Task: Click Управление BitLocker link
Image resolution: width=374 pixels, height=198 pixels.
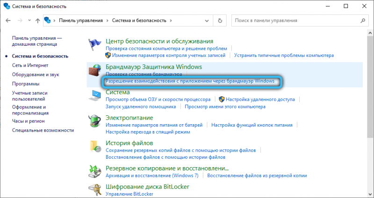Action: click(129, 194)
